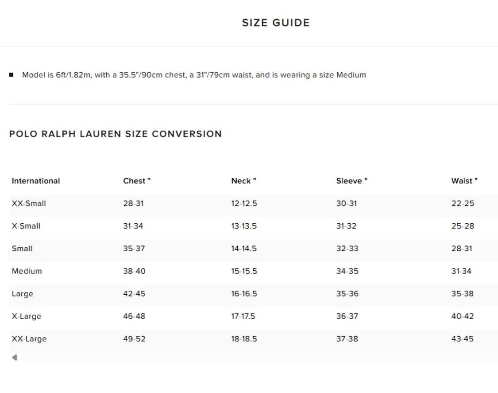The width and height of the screenshot is (498, 393).
Task: Click the Polo Ralph Lauren Size Conversion heading
Action: coord(115,134)
